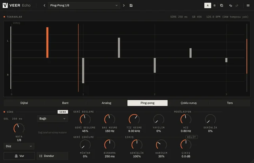
Task: Open the Düz note type dropdown
Action: pos(19,146)
